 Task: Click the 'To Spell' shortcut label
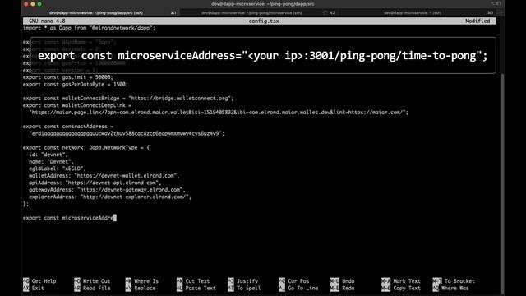click(248, 289)
